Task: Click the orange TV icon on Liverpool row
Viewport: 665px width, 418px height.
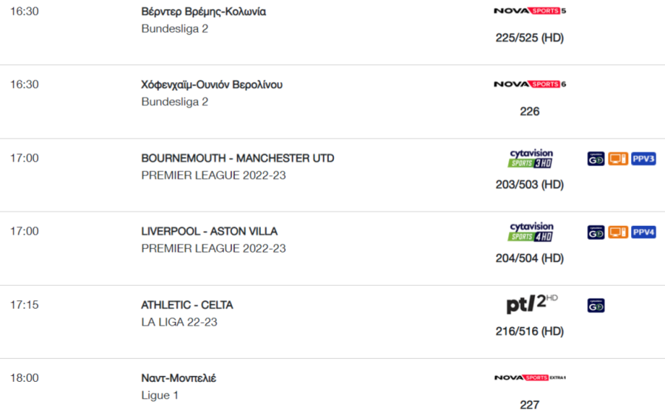Action: point(618,233)
